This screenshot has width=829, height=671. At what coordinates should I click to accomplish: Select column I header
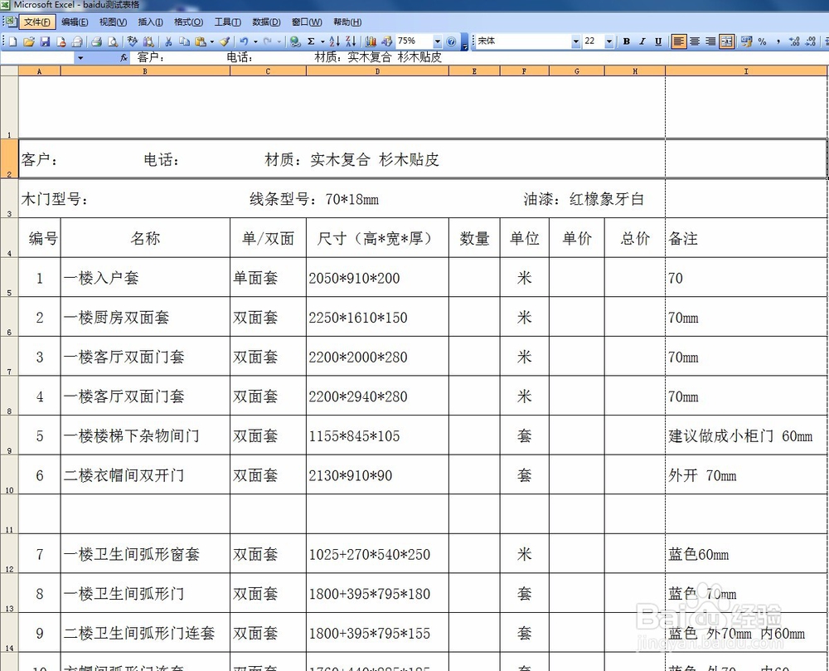click(x=746, y=71)
